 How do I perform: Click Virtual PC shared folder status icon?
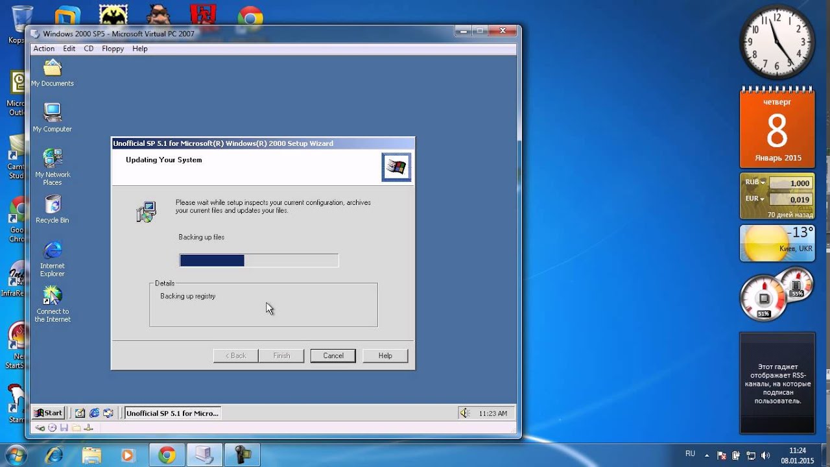click(77, 428)
